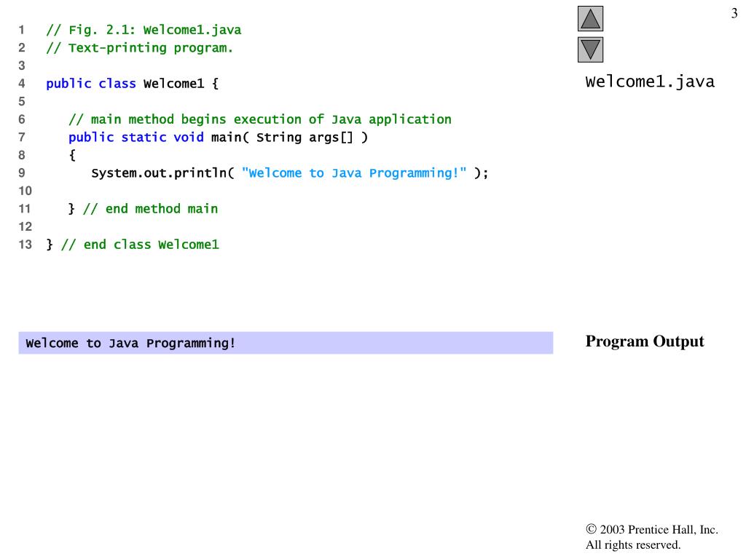Image resolution: width=746 pixels, height=559 pixels.
Task: Click line number 13
Action: click(25, 245)
